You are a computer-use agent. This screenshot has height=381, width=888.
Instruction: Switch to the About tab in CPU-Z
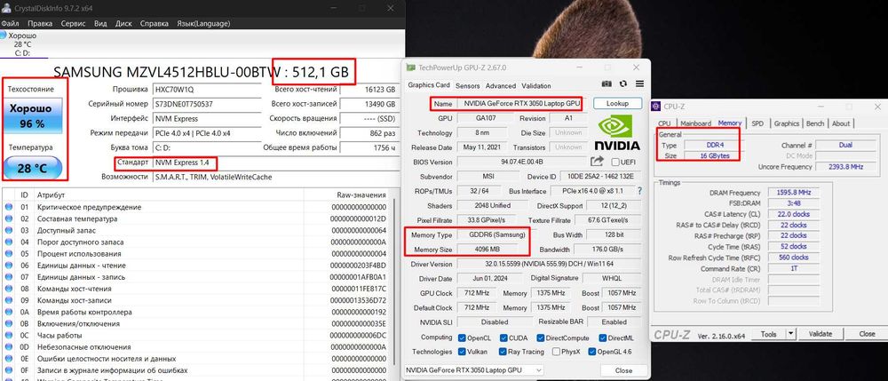[x=841, y=123]
